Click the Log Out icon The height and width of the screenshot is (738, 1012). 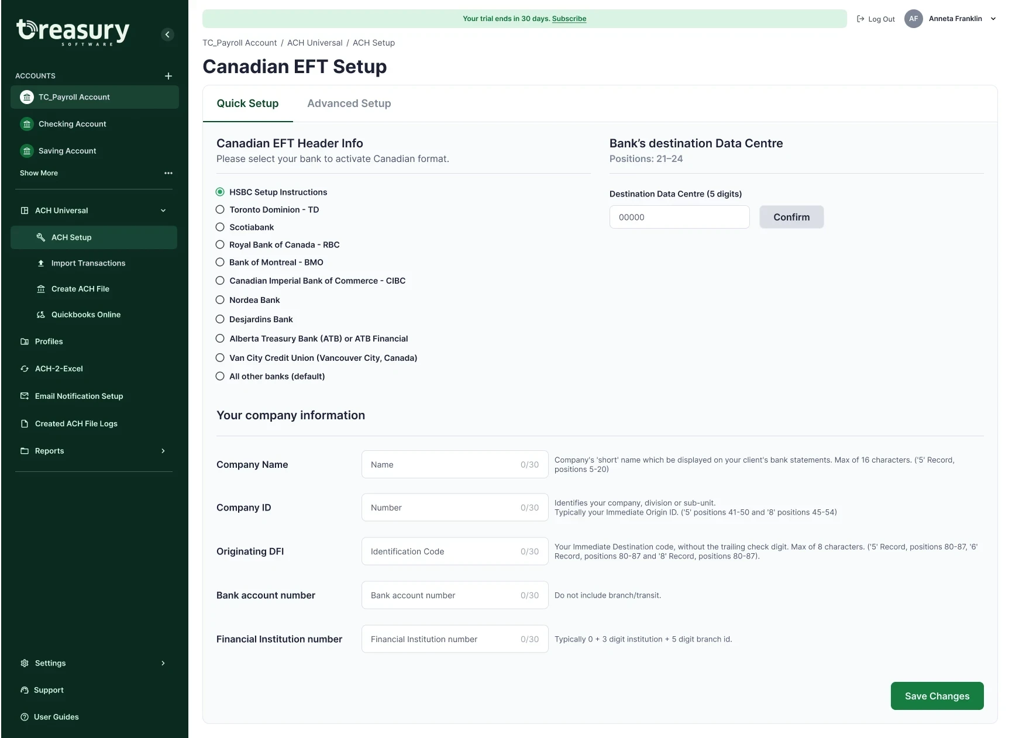(x=860, y=19)
